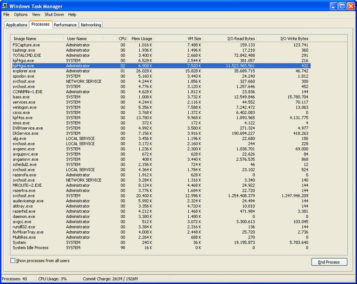357x284 pixels.
Task: Select the razerofa.exe process
Action: (x=161, y=175)
